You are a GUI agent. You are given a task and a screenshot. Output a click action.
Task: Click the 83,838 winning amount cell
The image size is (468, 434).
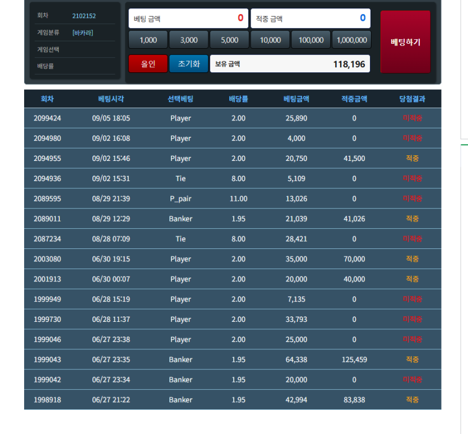[x=354, y=400]
